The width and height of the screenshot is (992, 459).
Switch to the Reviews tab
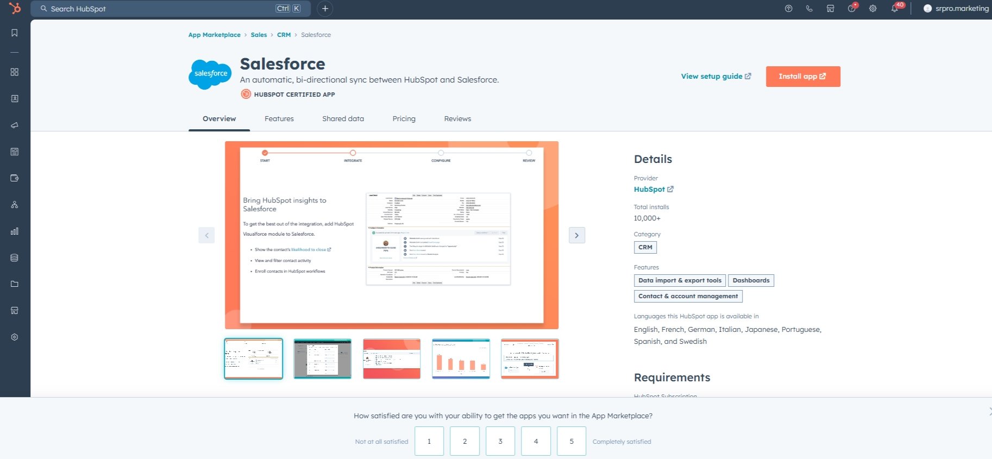tap(458, 119)
